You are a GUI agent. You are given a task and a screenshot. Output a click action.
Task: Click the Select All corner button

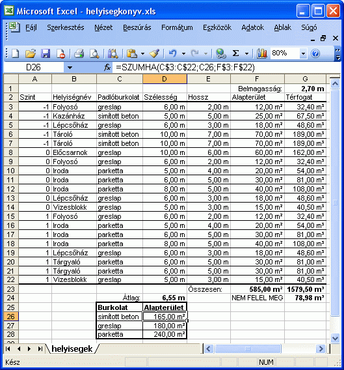point(11,79)
